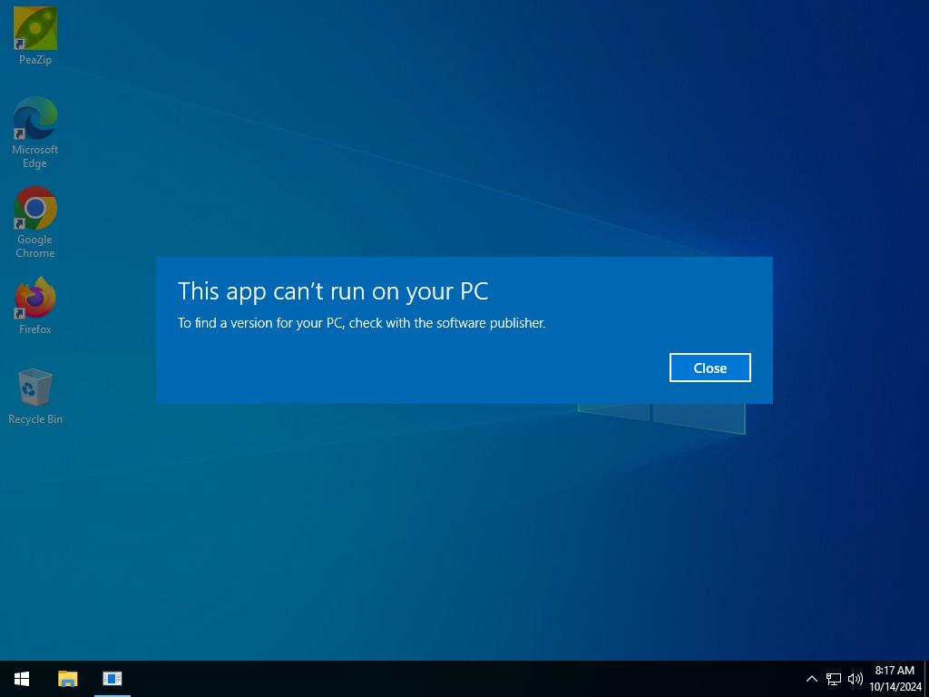Click the software publisher message text
Image resolution: width=929 pixels, height=697 pixels.
pyautogui.click(x=361, y=323)
